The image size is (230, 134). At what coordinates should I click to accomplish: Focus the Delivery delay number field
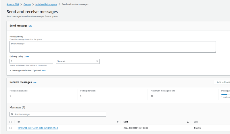[31, 61]
